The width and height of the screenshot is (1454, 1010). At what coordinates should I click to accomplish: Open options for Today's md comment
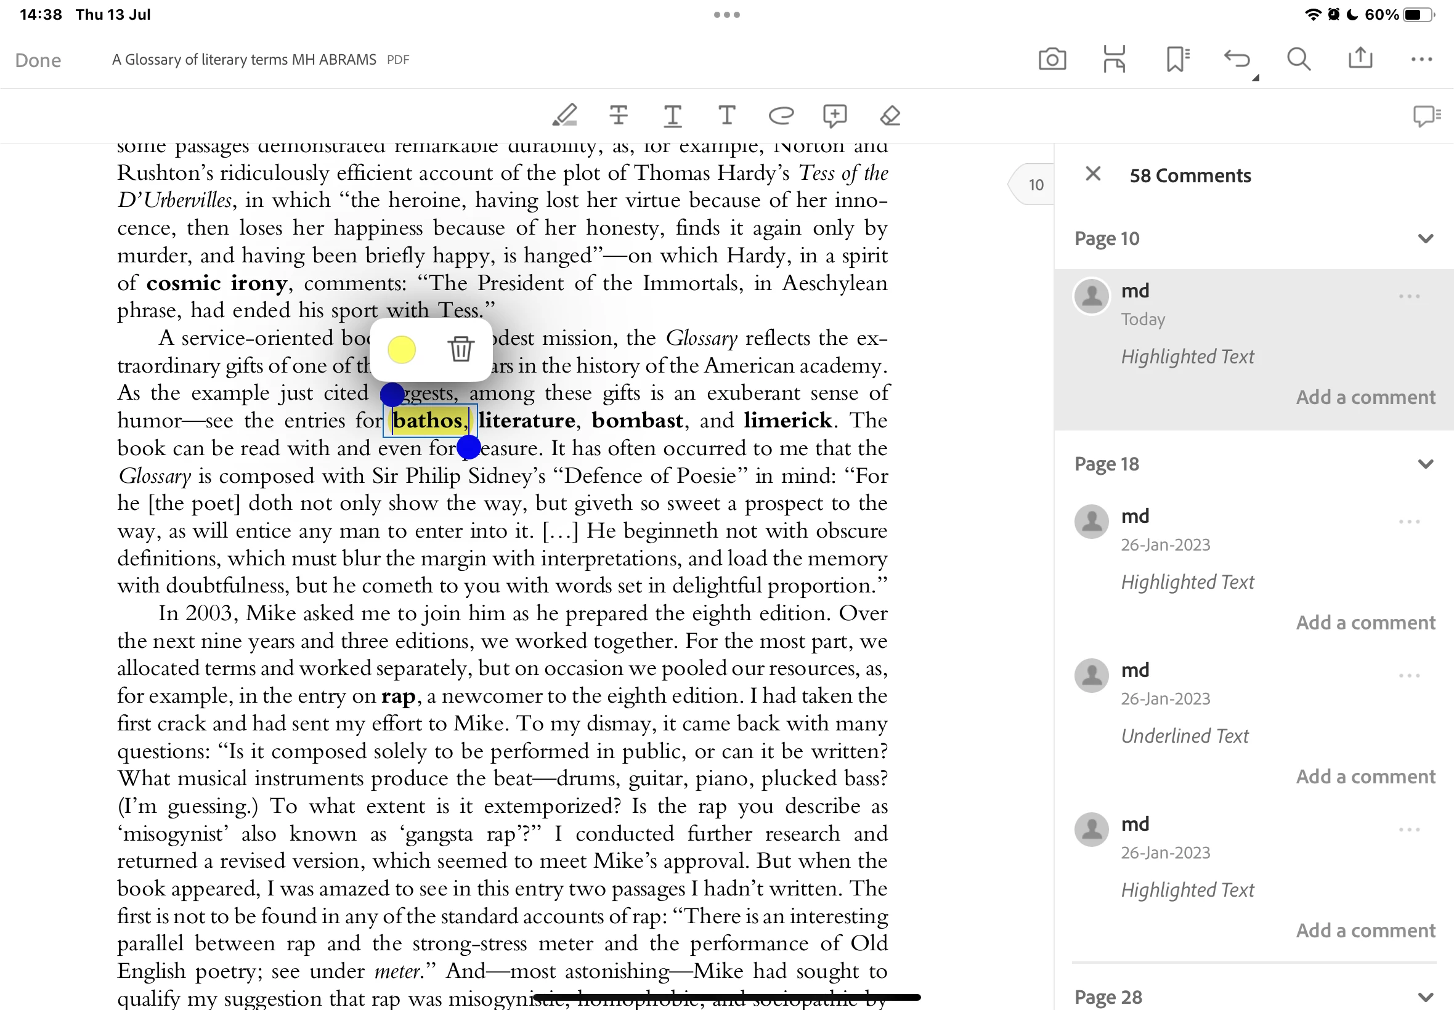pyautogui.click(x=1408, y=296)
